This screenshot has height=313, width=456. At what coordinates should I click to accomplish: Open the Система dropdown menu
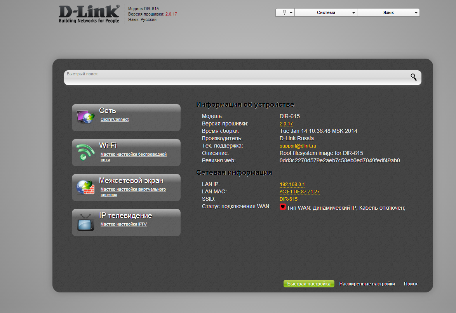326,12
